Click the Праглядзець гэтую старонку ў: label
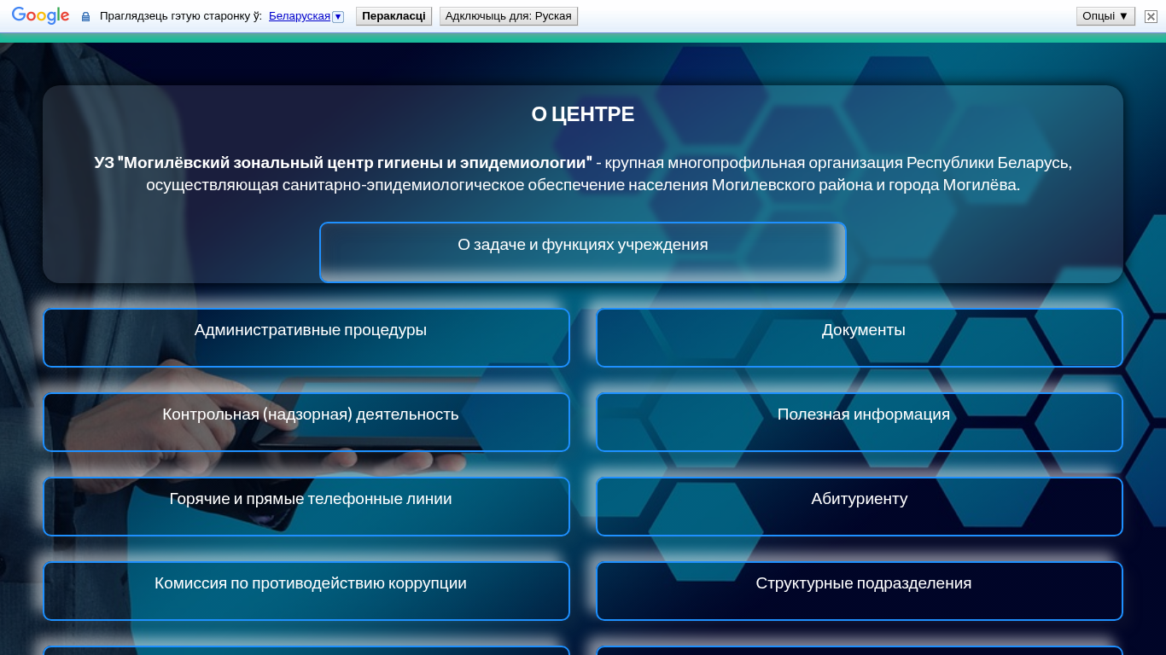This screenshot has height=655, width=1166. [x=181, y=16]
